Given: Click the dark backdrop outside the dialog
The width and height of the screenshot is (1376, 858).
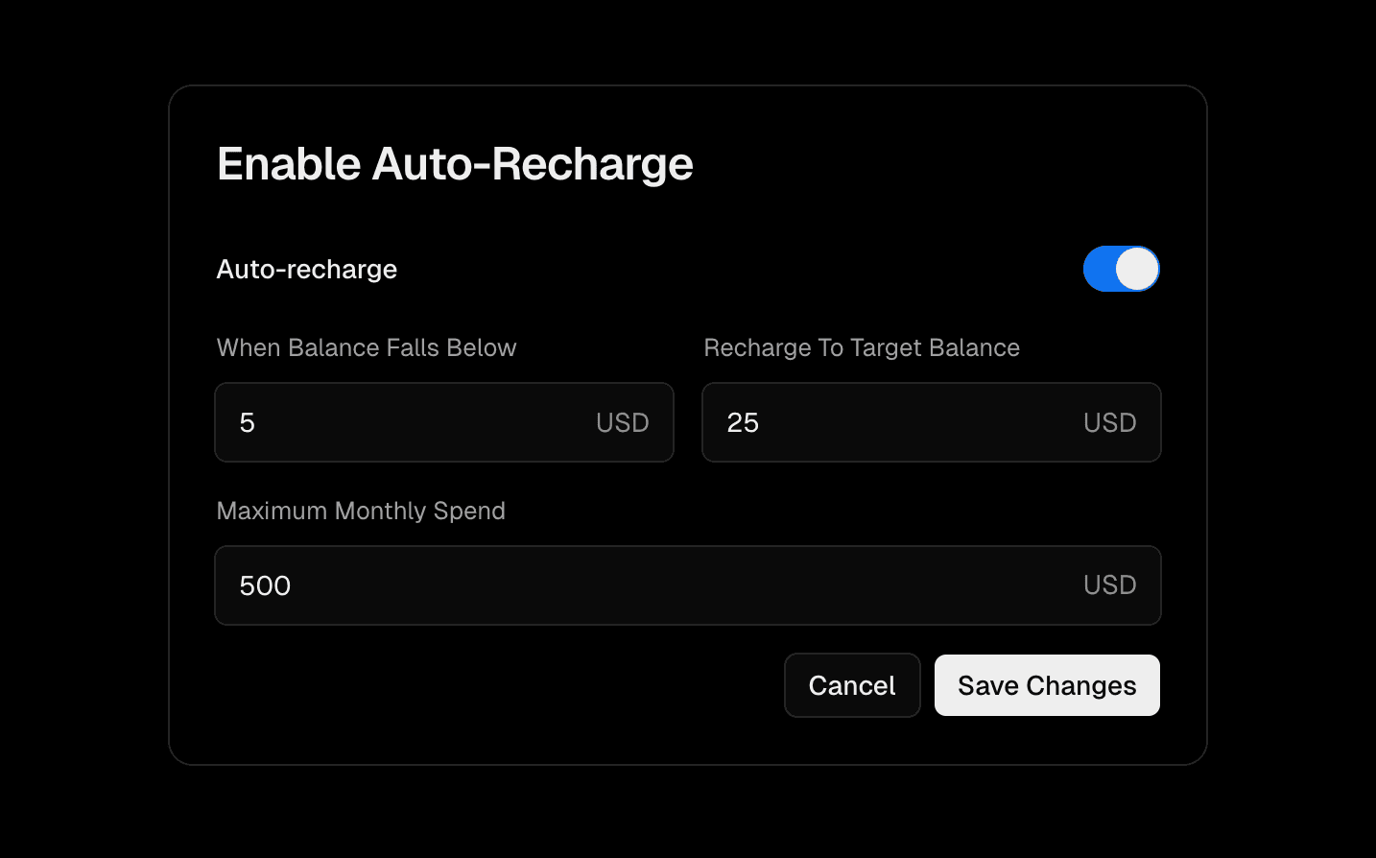Looking at the screenshot, I should [x=77, y=432].
